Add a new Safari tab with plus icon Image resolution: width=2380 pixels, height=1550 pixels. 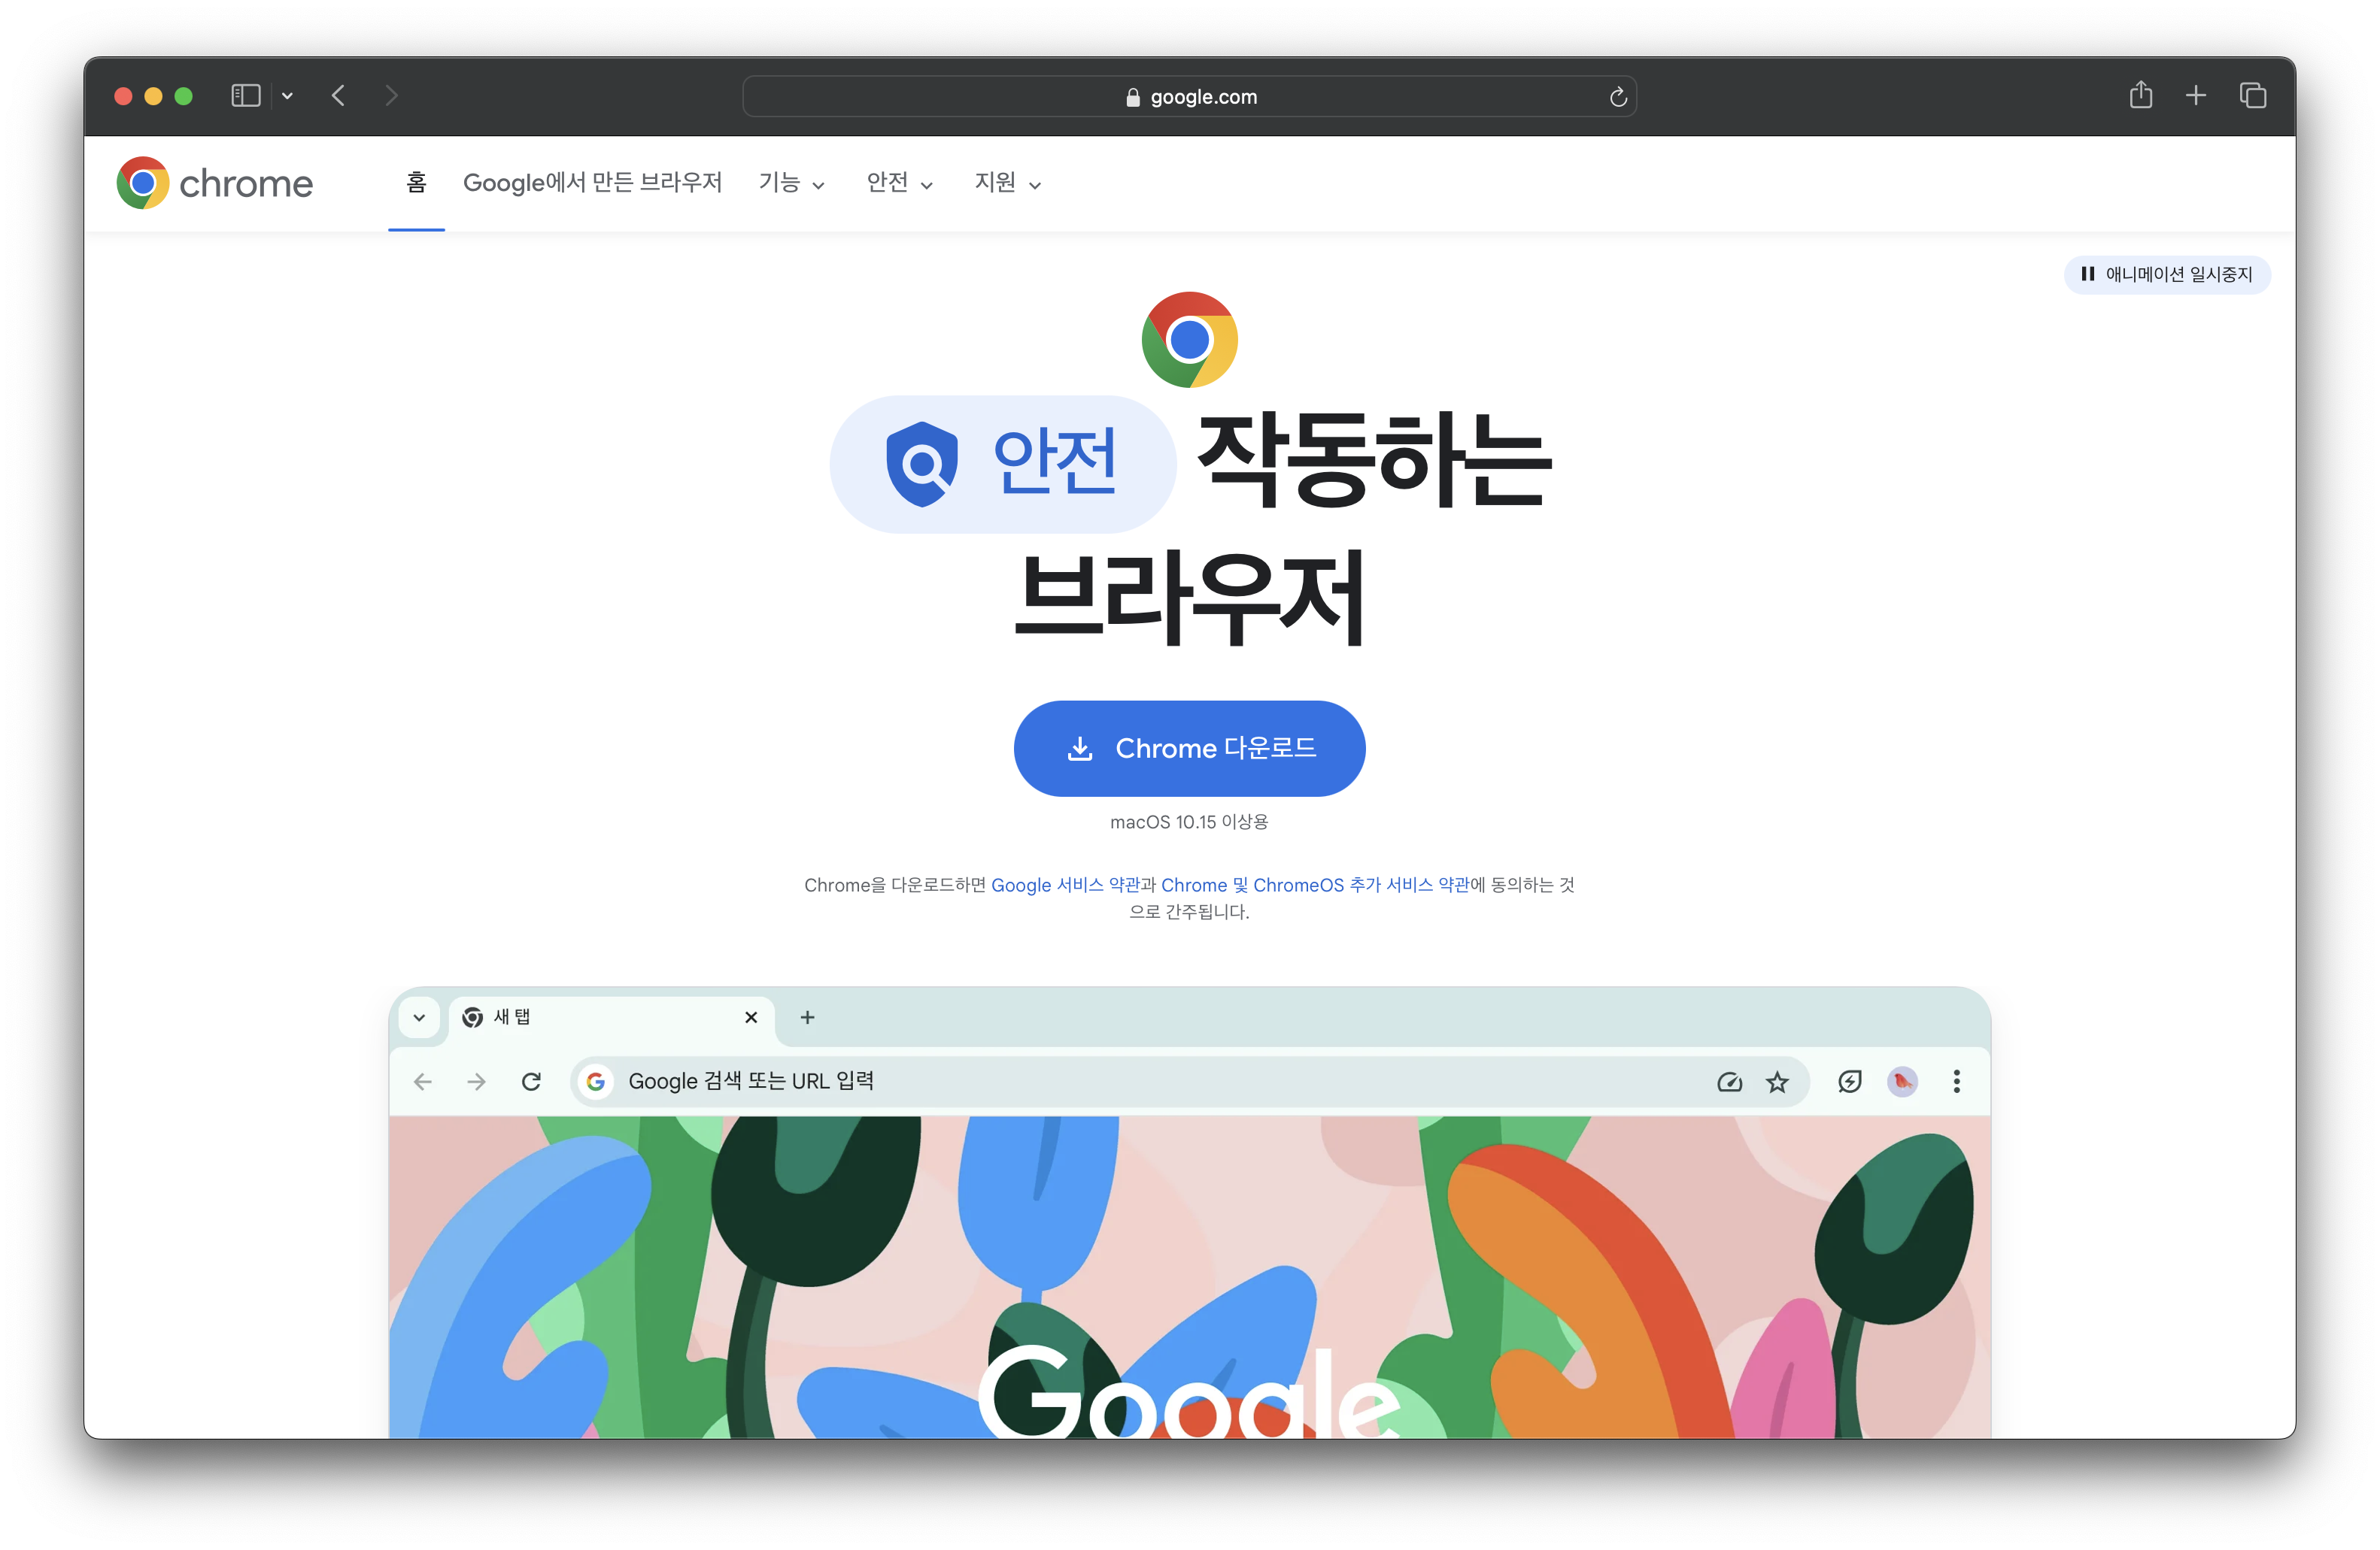(2196, 96)
